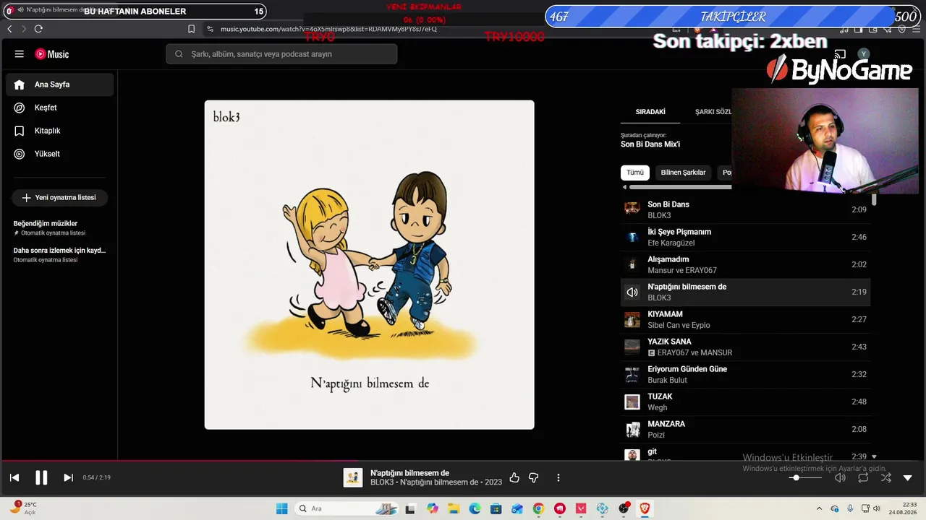The width and height of the screenshot is (926, 520).
Task: Open the weather widget showing 25°C
Action: pos(23,508)
